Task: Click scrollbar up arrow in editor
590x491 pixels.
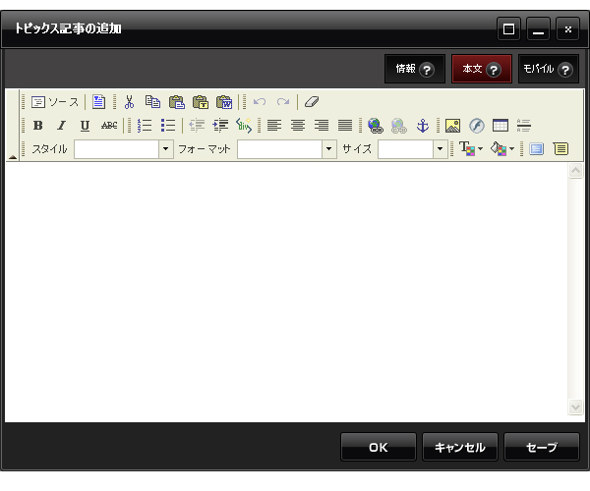Action: tap(575, 171)
